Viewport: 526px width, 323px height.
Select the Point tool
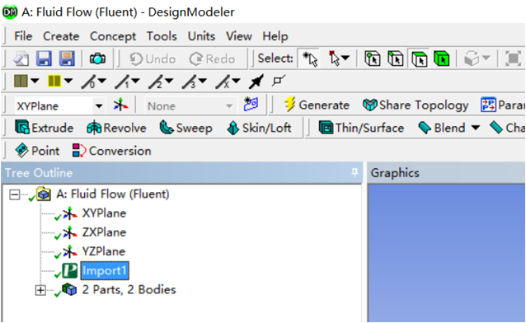coord(37,151)
